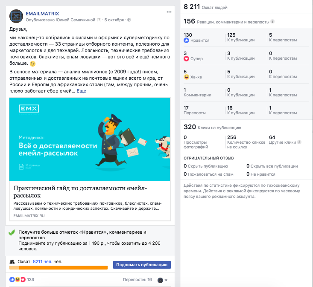Click the question mark beside author name
Image resolution: width=313 pixels, height=287 pixels.
coord(99,20)
